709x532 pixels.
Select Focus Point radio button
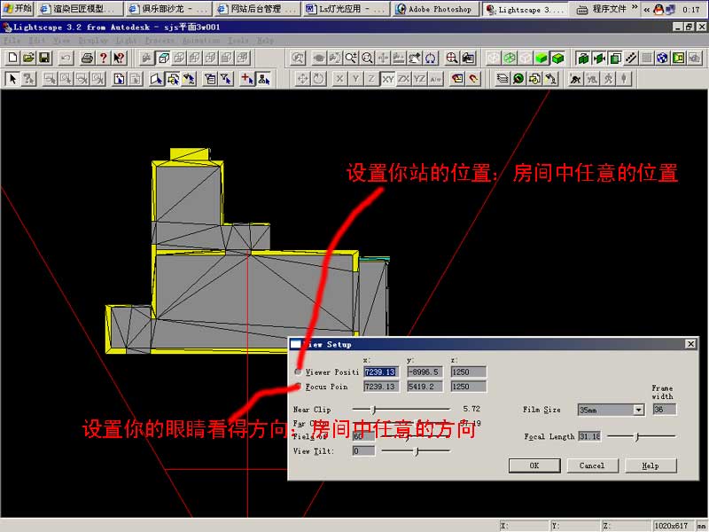coord(298,387)
